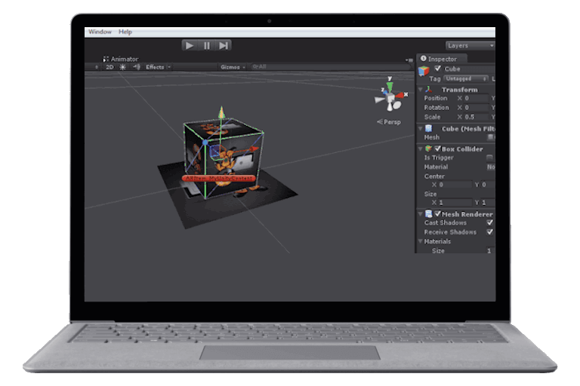Click the blue Z axis on the orientation gizmo

[x=384, y=91]
